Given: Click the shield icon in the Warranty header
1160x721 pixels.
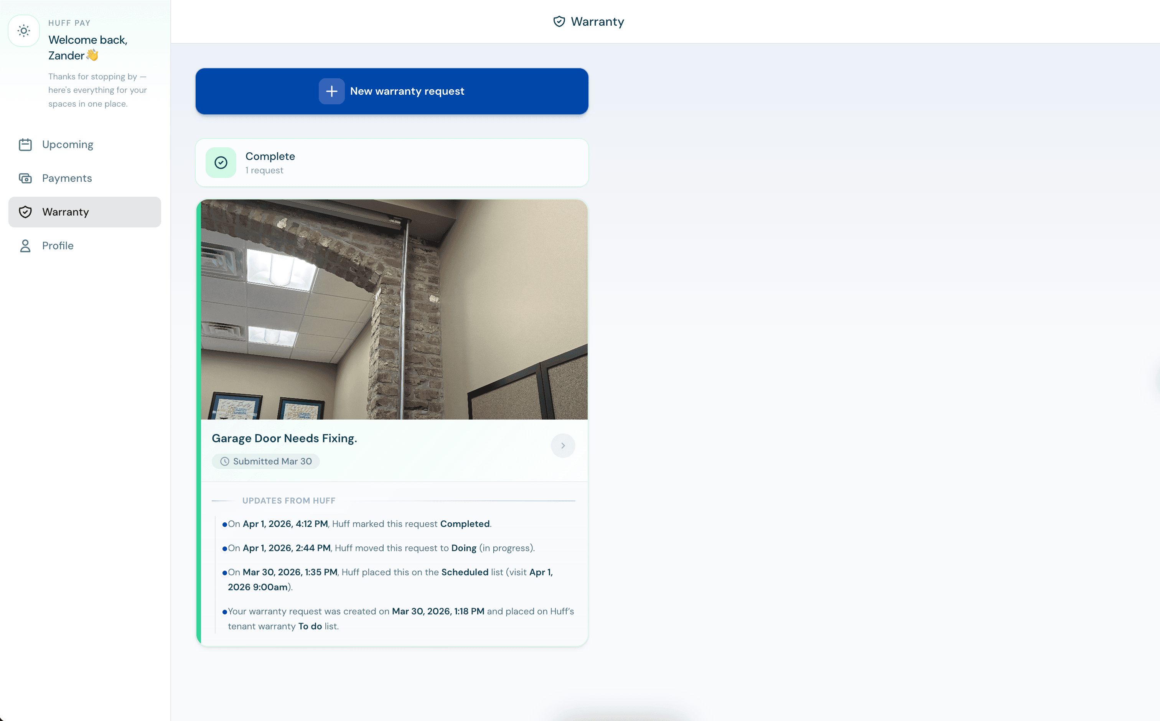Looking at the screenshot, I should tap(559, 21).
